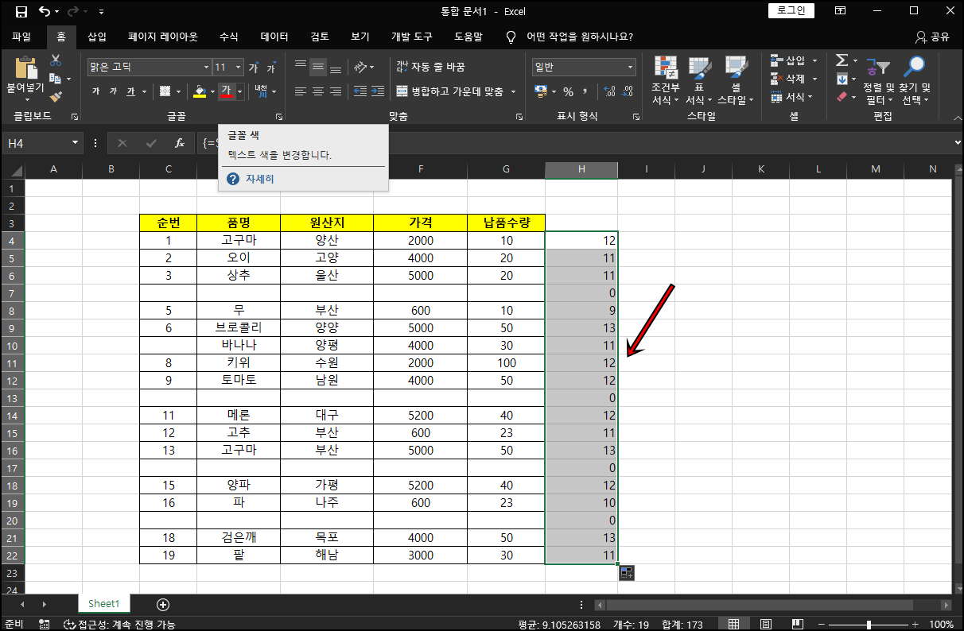Toggle bold 가 formatting
Image resolution: width=964 pixels, height=631 pixels.
coord(96,91)
